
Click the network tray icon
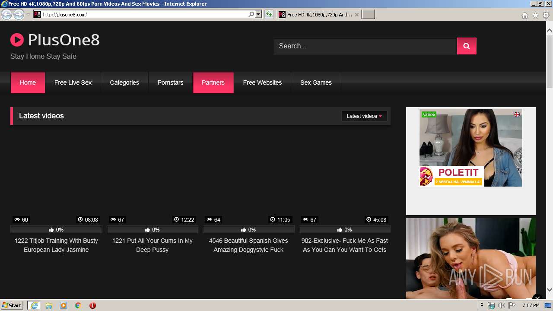point(491,305)
